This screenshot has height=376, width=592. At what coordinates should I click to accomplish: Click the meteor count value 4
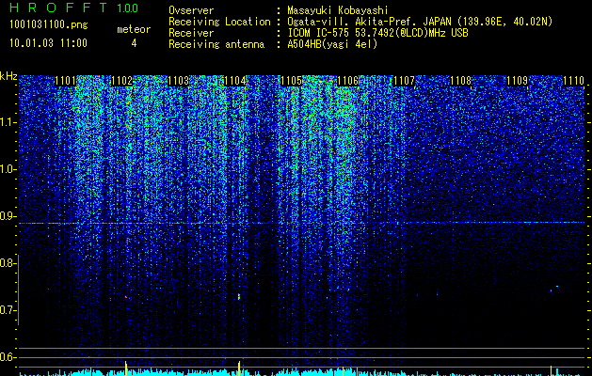[x=134, y=43]
